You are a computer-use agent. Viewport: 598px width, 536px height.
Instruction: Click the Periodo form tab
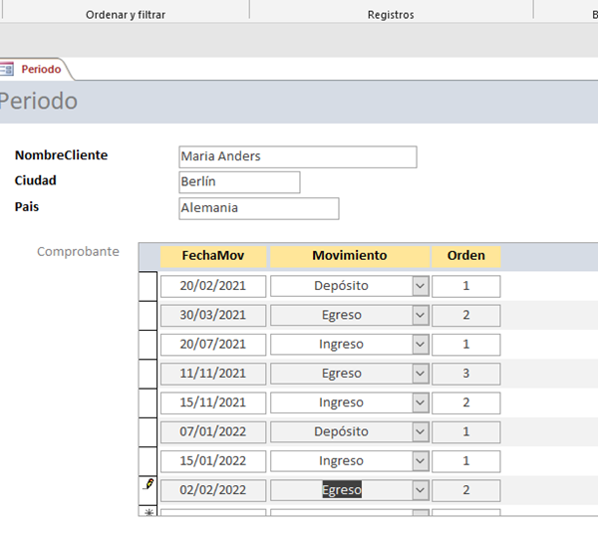pos(41,69)
